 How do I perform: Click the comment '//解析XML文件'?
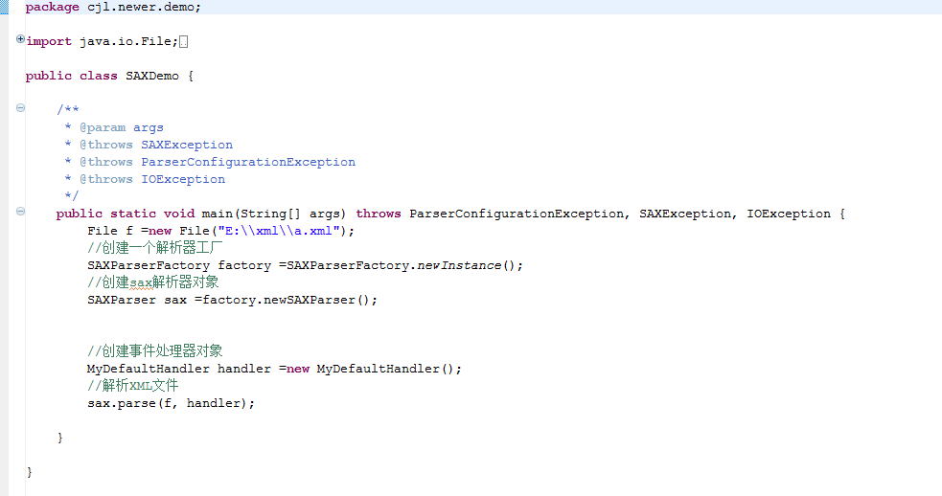click(x=133, y=386)
